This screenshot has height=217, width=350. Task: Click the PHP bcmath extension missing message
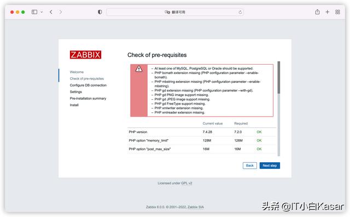click(x=207, y=75)
